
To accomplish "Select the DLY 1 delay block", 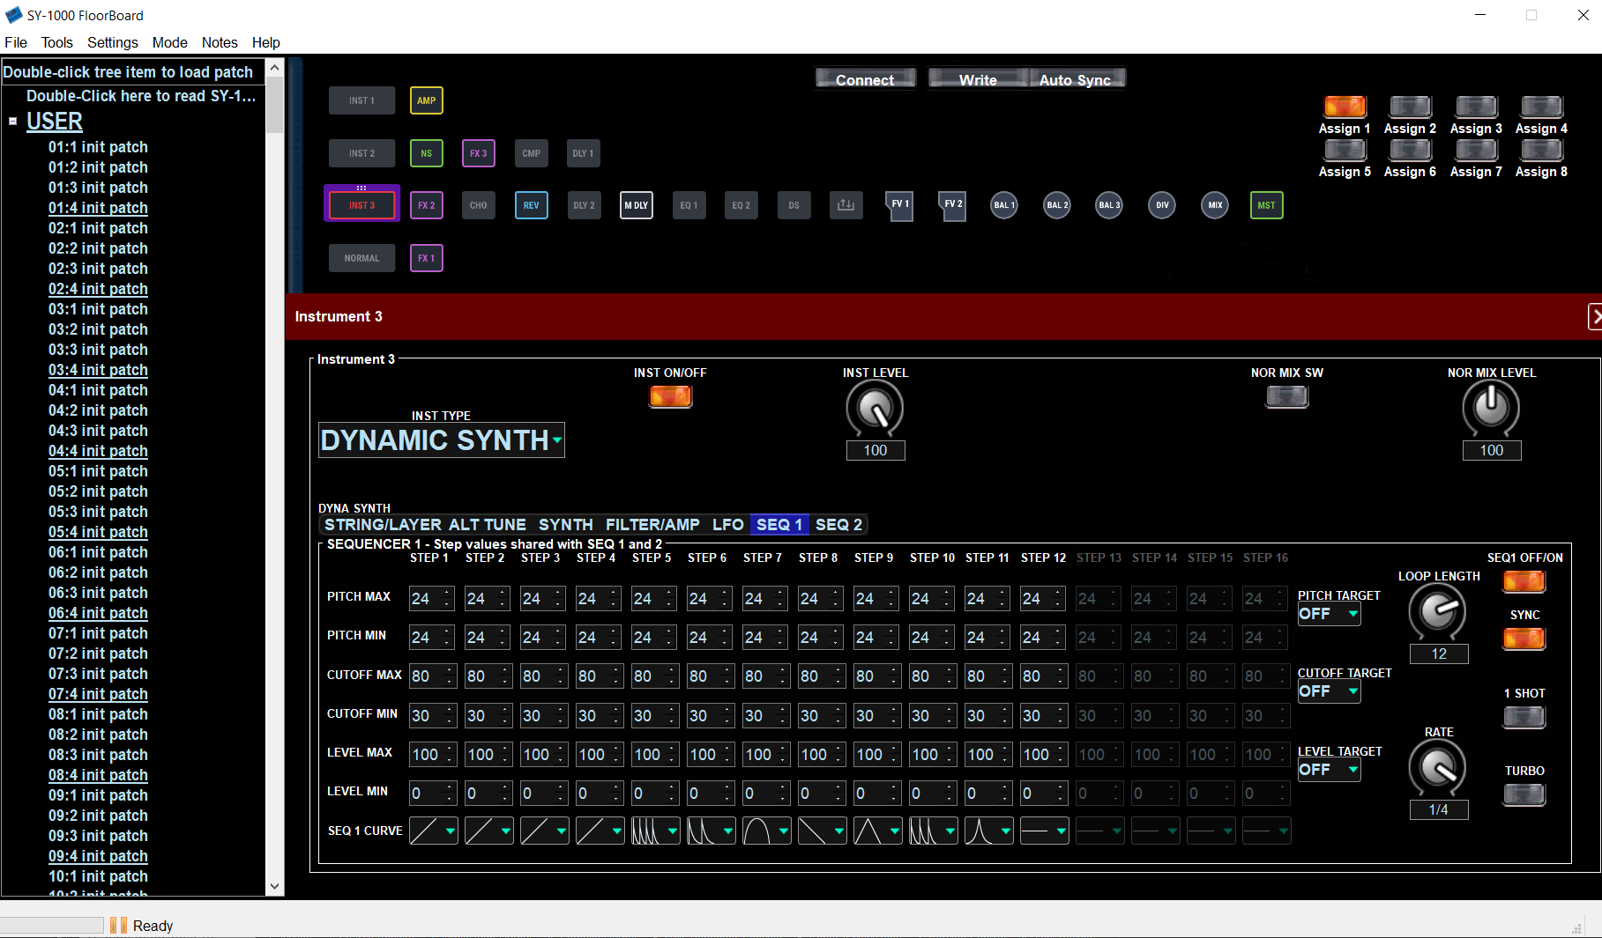I will click(x=584, y=153).
